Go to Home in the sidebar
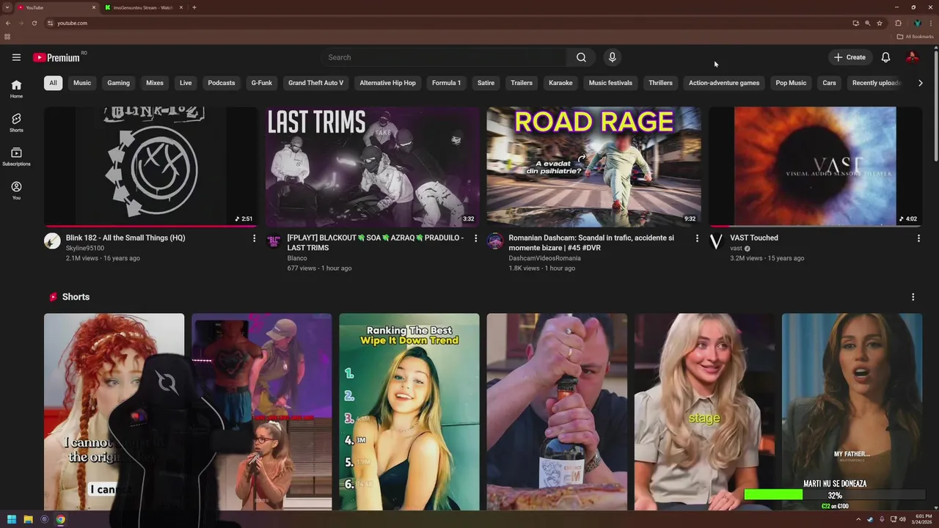Screen dimensions: 939x528 pos(16,89)
